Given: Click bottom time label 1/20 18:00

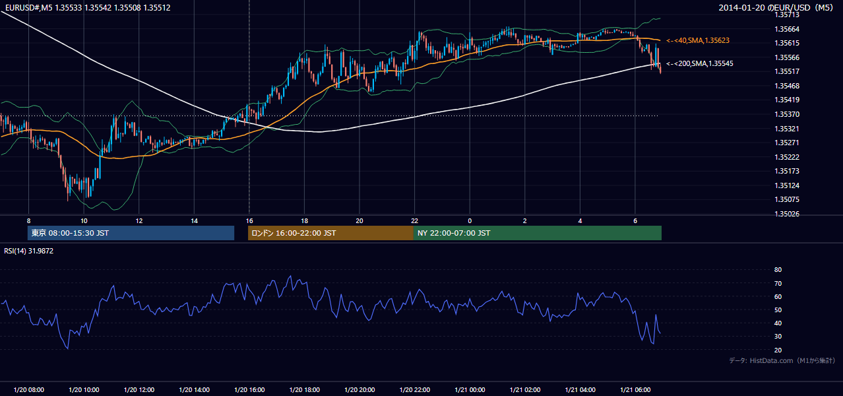Looking at the screenshot, I should tap(304, 390).
